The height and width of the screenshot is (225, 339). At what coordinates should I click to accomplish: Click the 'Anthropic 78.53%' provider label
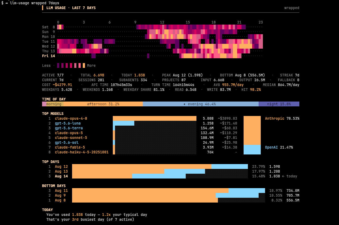tap(282, 118)
